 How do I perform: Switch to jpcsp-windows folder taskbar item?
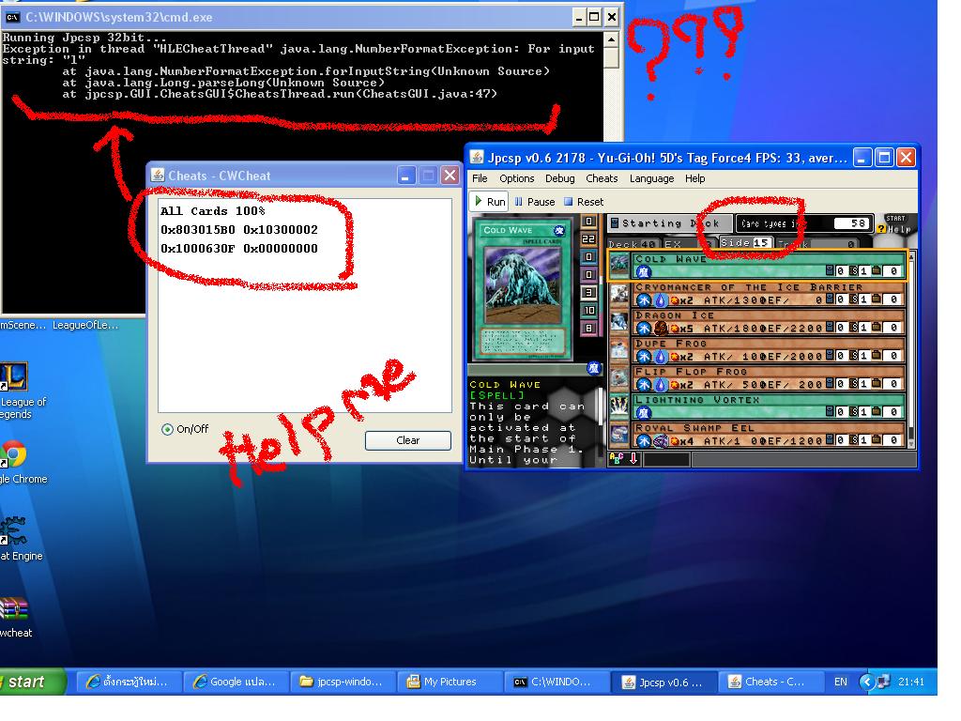click(343, 682)
